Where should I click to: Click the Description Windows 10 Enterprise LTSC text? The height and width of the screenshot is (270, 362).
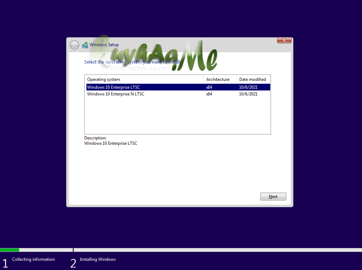[x=111, y=143]
